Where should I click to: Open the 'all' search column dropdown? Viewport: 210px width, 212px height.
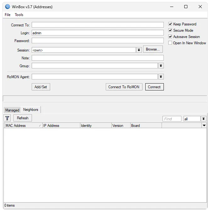(203, 119)
